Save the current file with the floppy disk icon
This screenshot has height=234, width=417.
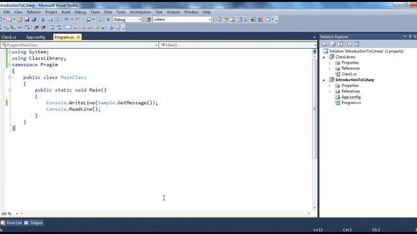point(27,19)
